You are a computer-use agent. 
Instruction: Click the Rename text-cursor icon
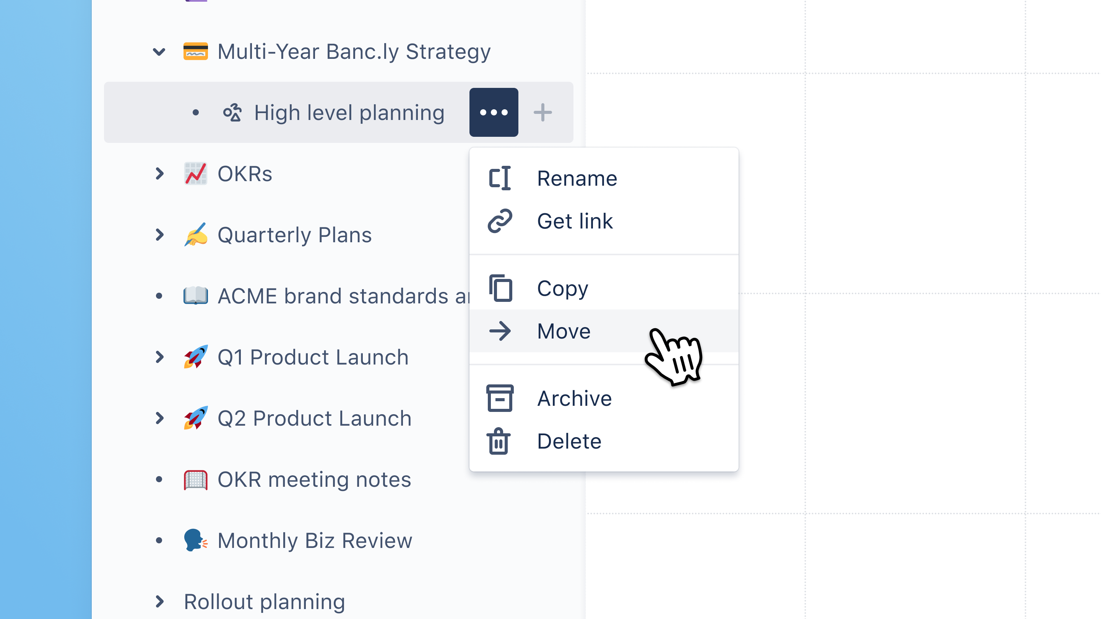pyautogui.click(x=500, y=178)
